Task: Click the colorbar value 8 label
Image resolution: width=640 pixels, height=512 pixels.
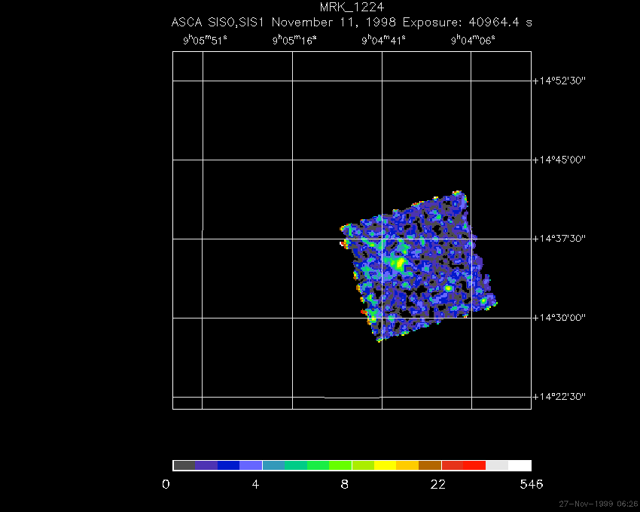Action: (x=345, y=484)
